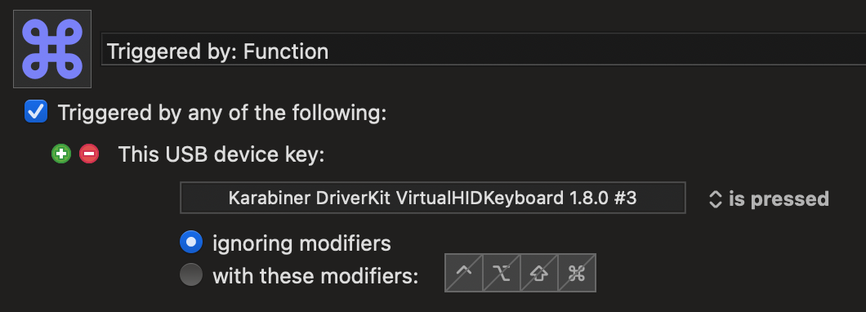Toggle the Option modifier key icon

tap(502, 273)
